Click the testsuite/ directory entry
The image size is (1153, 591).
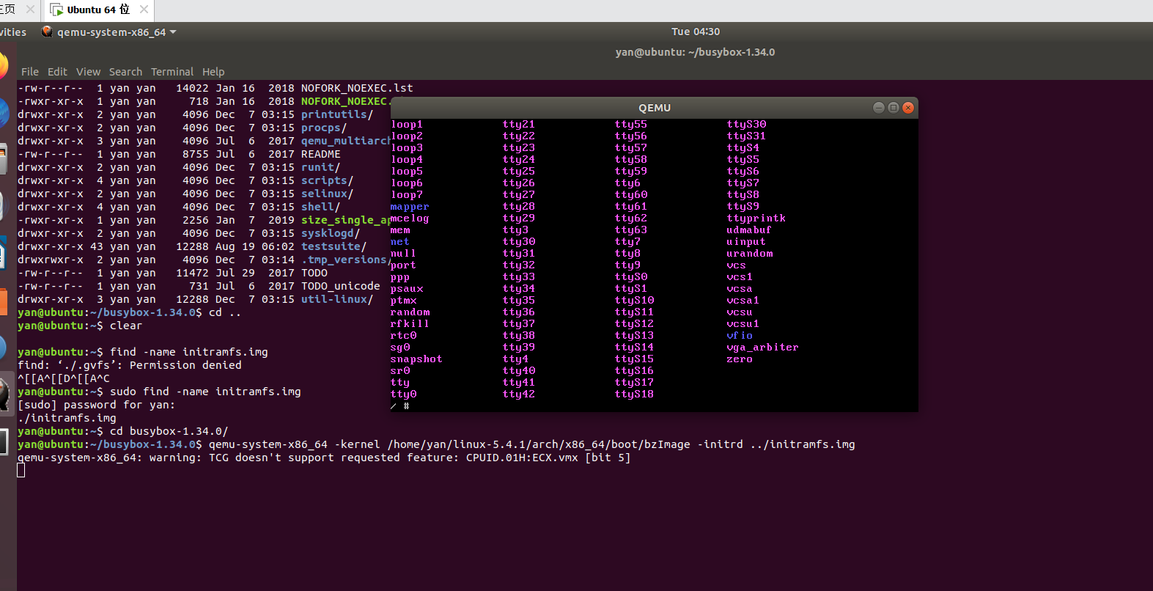(334, 246)
